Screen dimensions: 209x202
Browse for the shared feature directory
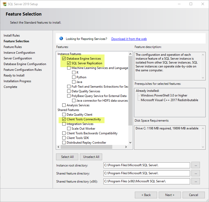[x=196, y=173]
